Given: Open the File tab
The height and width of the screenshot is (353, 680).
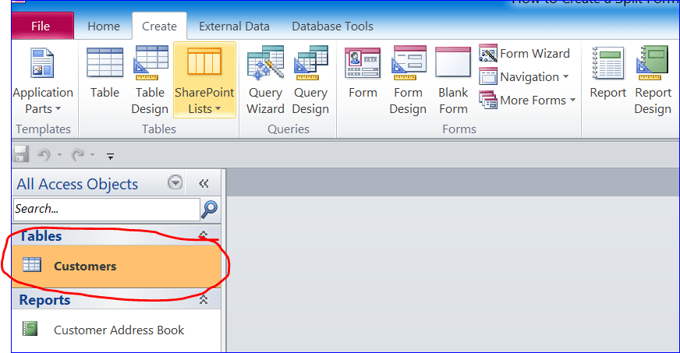Looking at the screenshot, I should (x=41, y=26).
